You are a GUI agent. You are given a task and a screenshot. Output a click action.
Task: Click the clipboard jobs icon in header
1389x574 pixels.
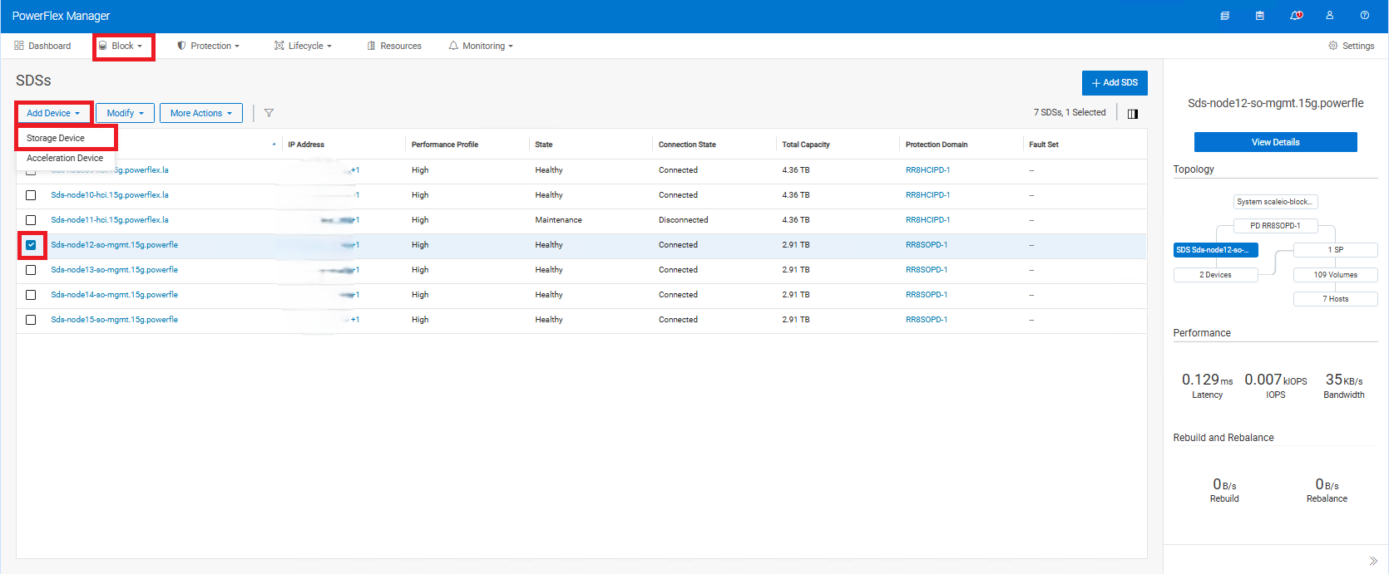[1260, 16]
